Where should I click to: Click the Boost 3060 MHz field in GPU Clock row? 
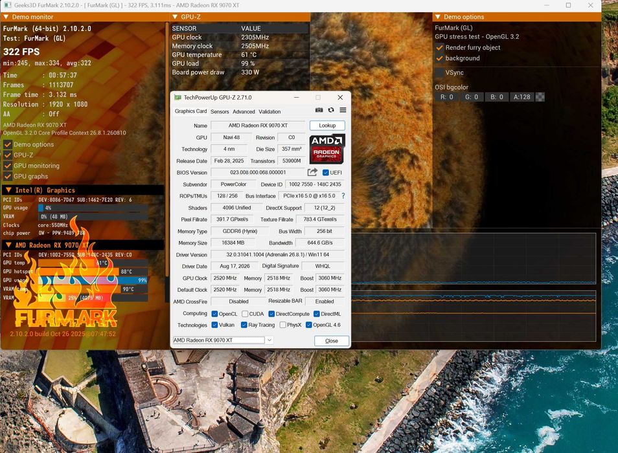[x=330, y=278]
